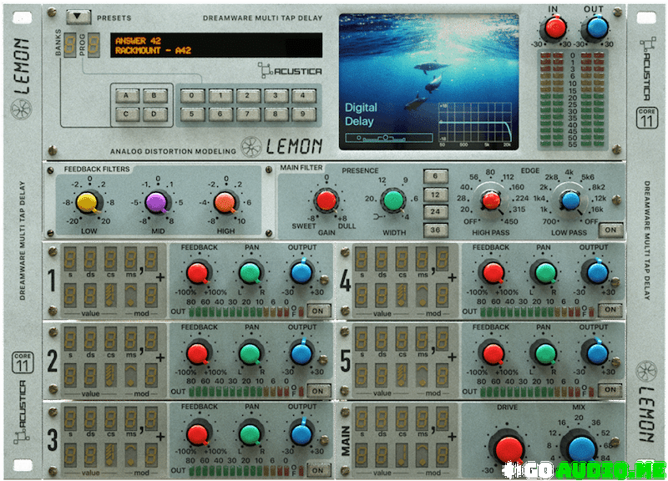The width and height of the screenshot is (668, 481).
Task: Select the 6 filter slope button
Action: click(435, 175)
